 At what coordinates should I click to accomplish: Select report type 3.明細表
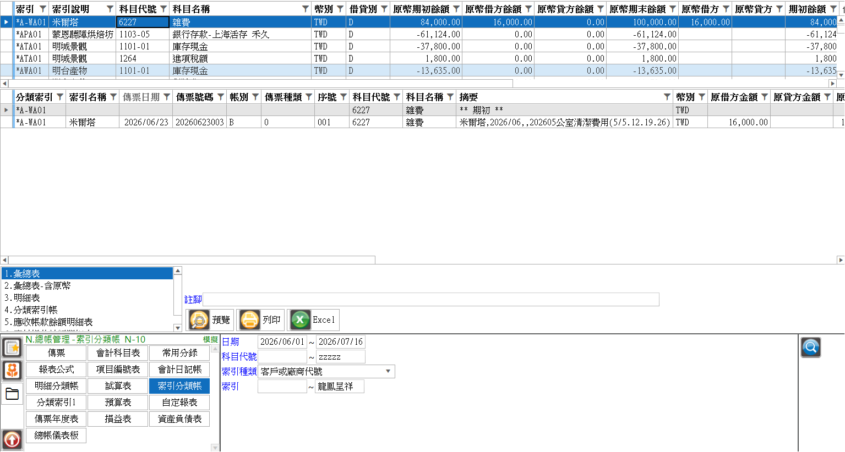(x=87, y=298)
